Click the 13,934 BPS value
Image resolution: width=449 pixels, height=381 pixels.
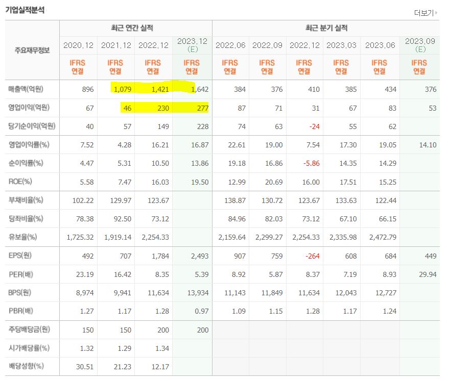198,293
